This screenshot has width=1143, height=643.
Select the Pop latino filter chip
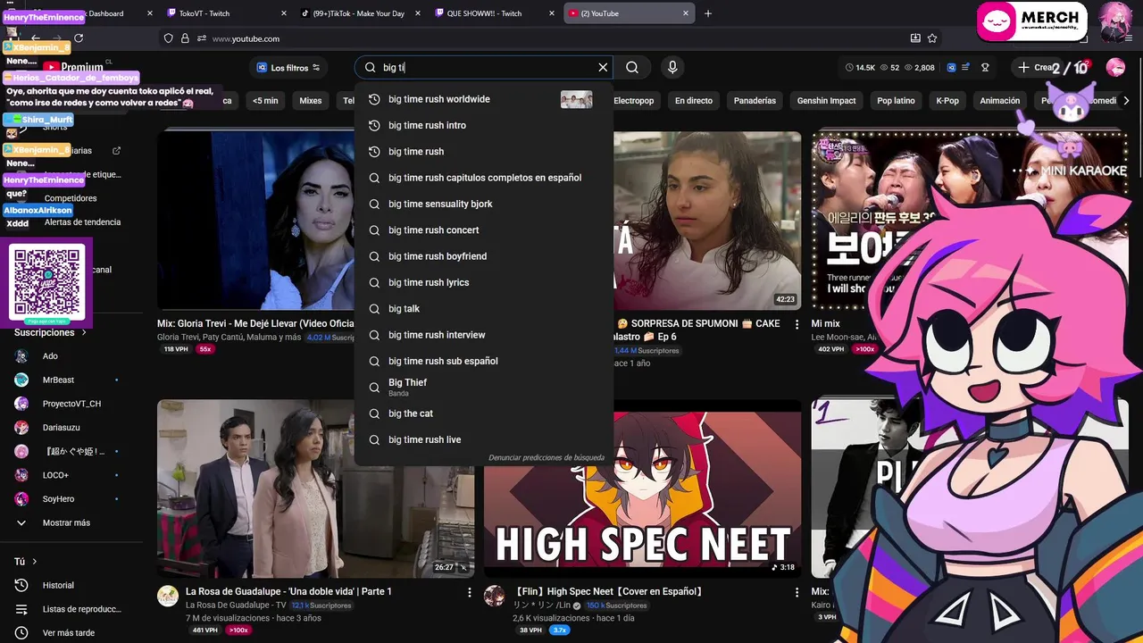[896, 101]
